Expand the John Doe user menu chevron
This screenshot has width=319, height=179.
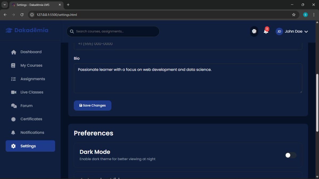tap(306, 32)
